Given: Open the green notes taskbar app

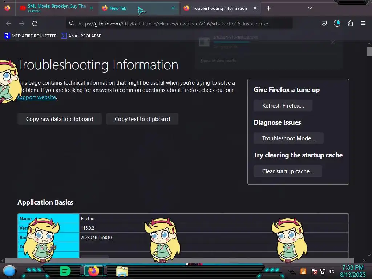Looking at the screenshot, I should tap(65, 271).
